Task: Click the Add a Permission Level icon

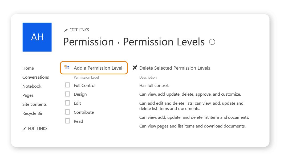Action: click(67, 67)
